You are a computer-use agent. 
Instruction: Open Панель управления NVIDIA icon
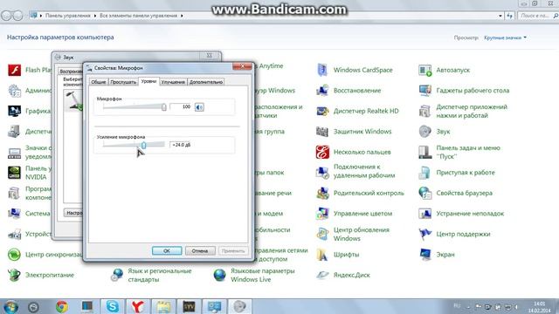click(x=14, y=173)
